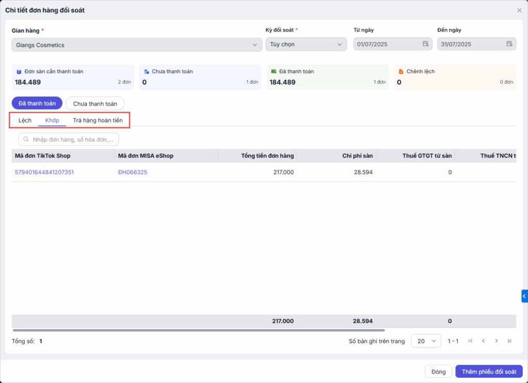
Task: Change records per page dropdown
Action: click(426, 341)
